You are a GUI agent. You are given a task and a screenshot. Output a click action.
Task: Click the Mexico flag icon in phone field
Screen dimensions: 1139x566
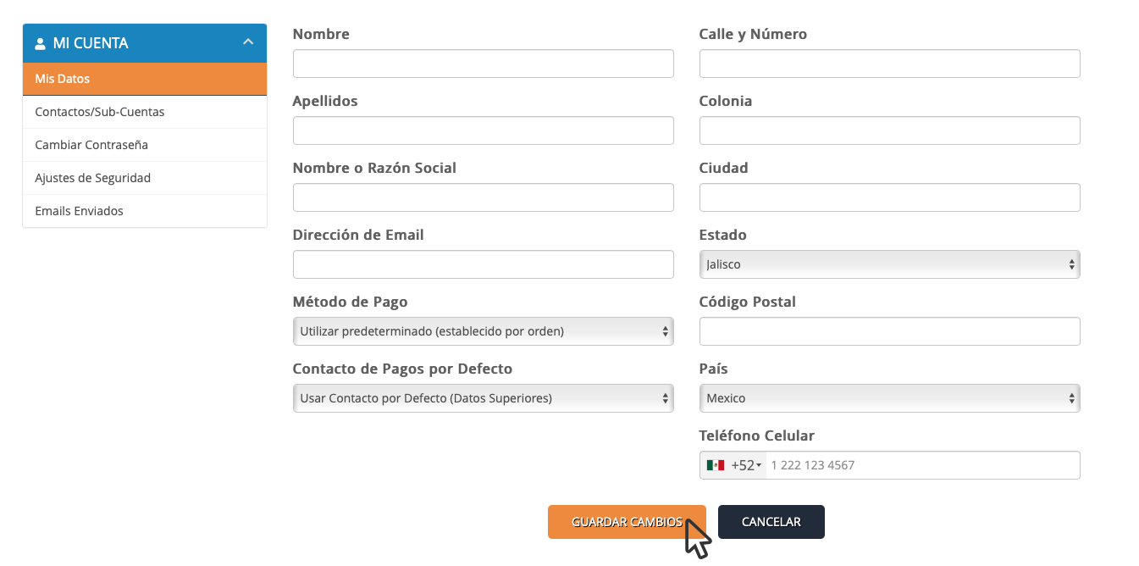tap(716, 465)
